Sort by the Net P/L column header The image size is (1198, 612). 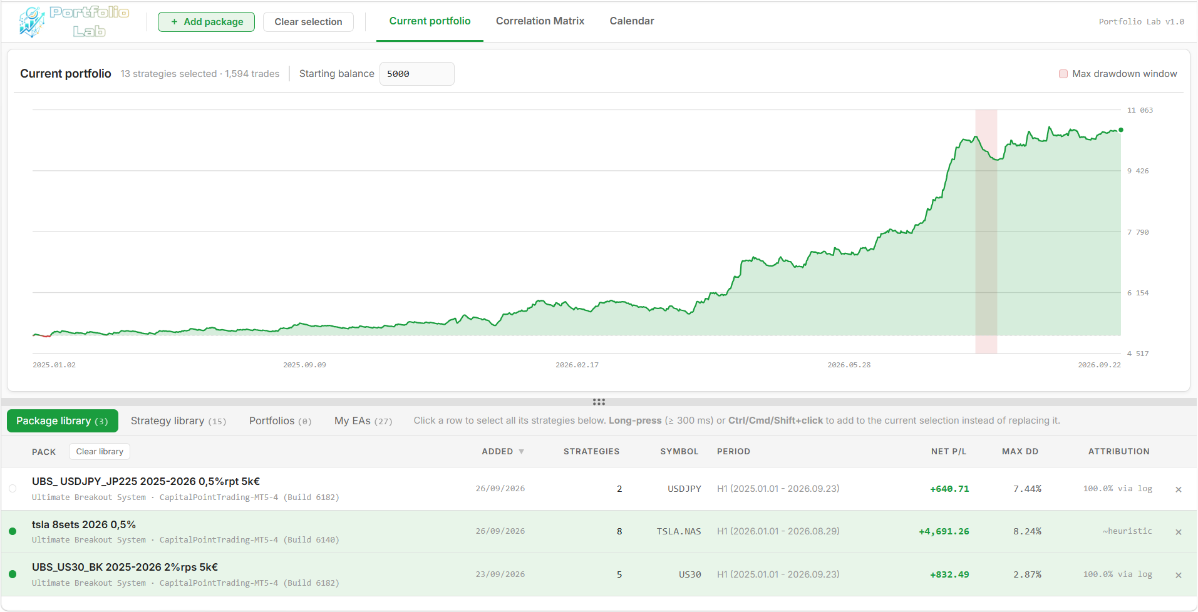coord(948,452)
